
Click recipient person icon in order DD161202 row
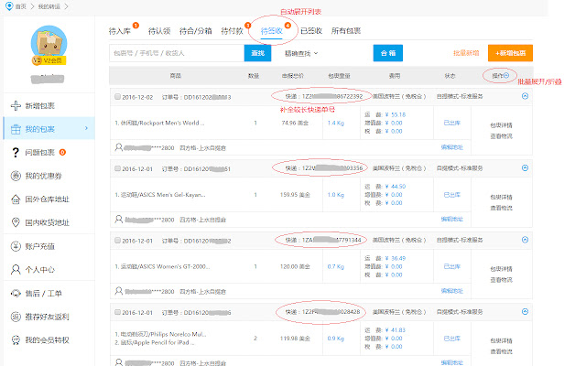[118, 147]
